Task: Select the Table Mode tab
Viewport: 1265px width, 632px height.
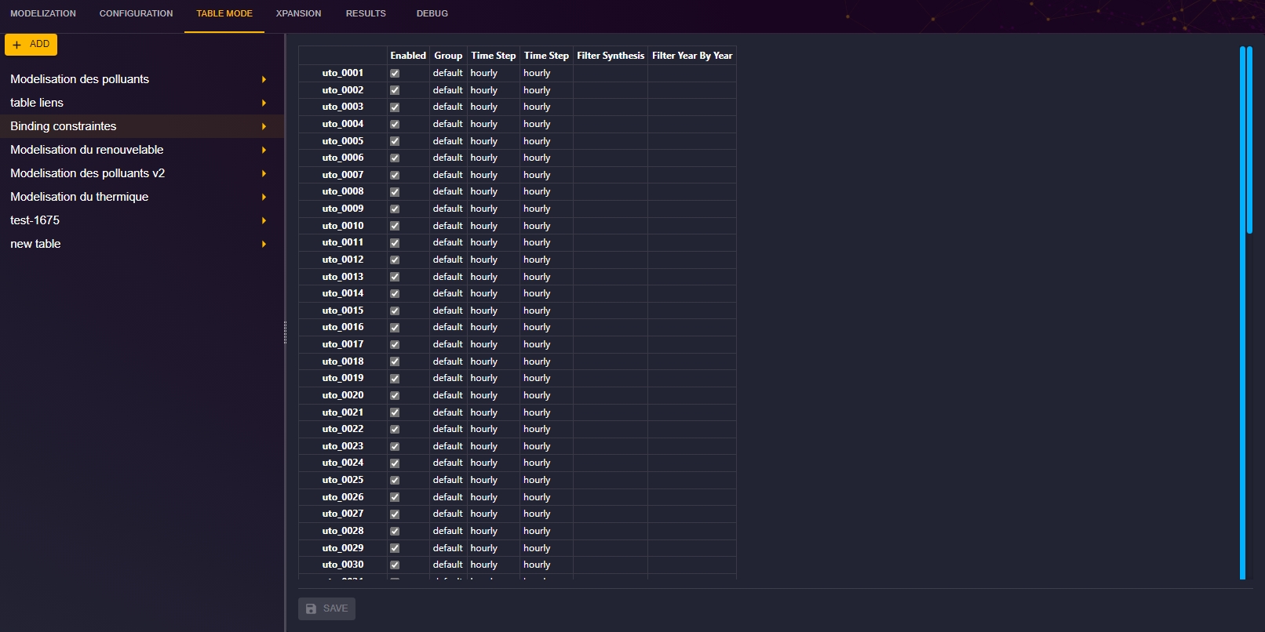Action: pos(224,13)
